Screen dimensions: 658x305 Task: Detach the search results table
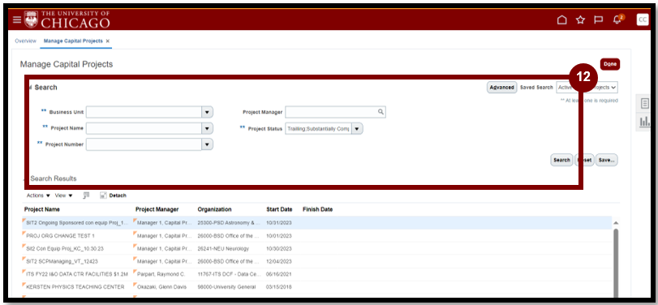pos(113,195)
